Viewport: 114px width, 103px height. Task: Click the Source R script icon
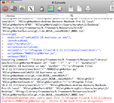click(14, 9)
